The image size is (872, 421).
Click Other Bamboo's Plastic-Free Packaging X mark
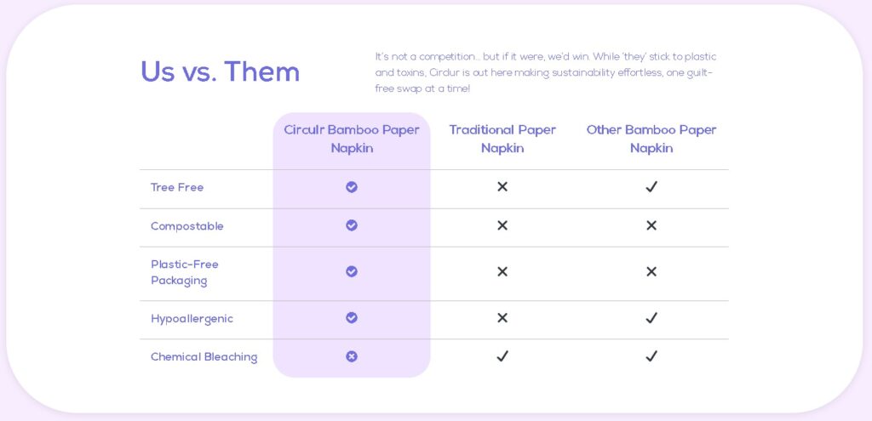651,272
